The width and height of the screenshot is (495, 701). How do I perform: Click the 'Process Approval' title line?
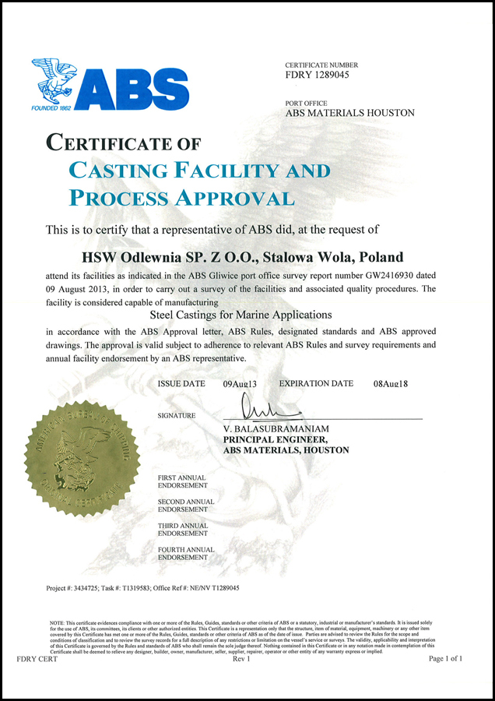(x=181, y=198)
